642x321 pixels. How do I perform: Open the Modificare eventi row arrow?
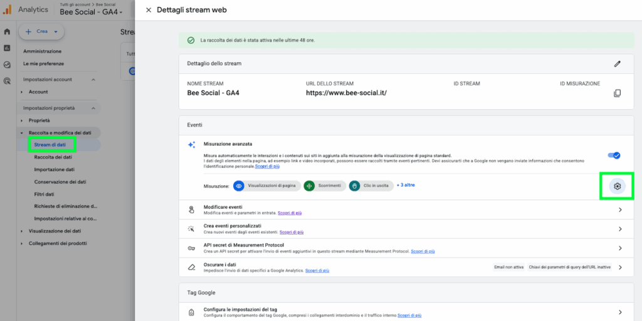[x=620, y=209]
